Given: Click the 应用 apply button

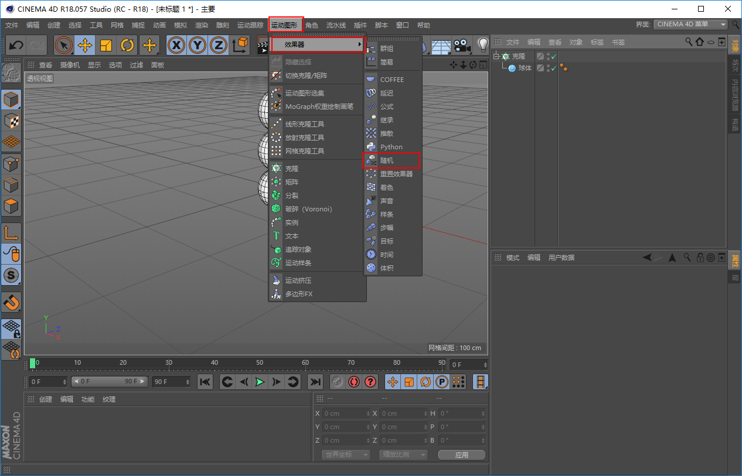Looking at the screenshot, I should click(x=462, y=454).
